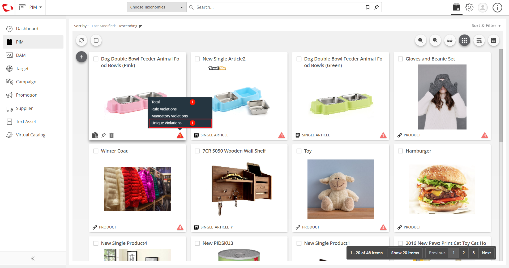Viewport: 509px width, 268px height.
Task: Switch to list view icon
Action: coord(479,40)
